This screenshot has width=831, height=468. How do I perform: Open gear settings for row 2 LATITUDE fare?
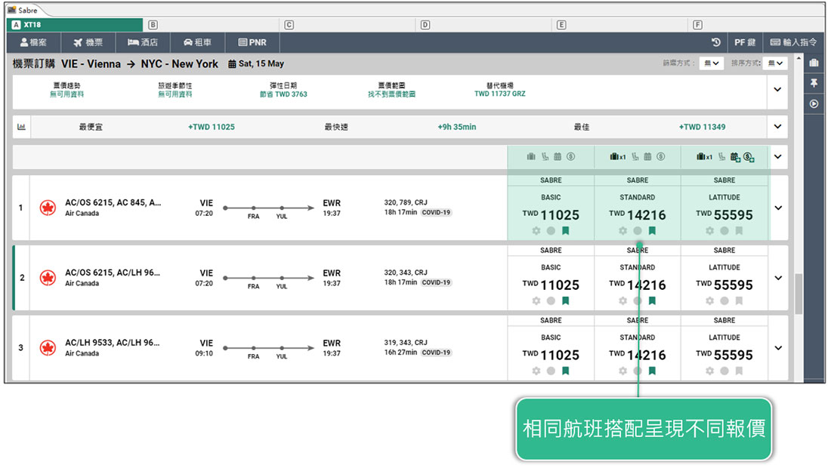point(709,300)
